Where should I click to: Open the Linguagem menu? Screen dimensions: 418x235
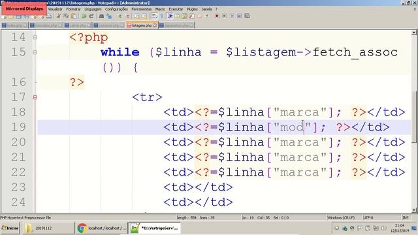pos(93,9)
